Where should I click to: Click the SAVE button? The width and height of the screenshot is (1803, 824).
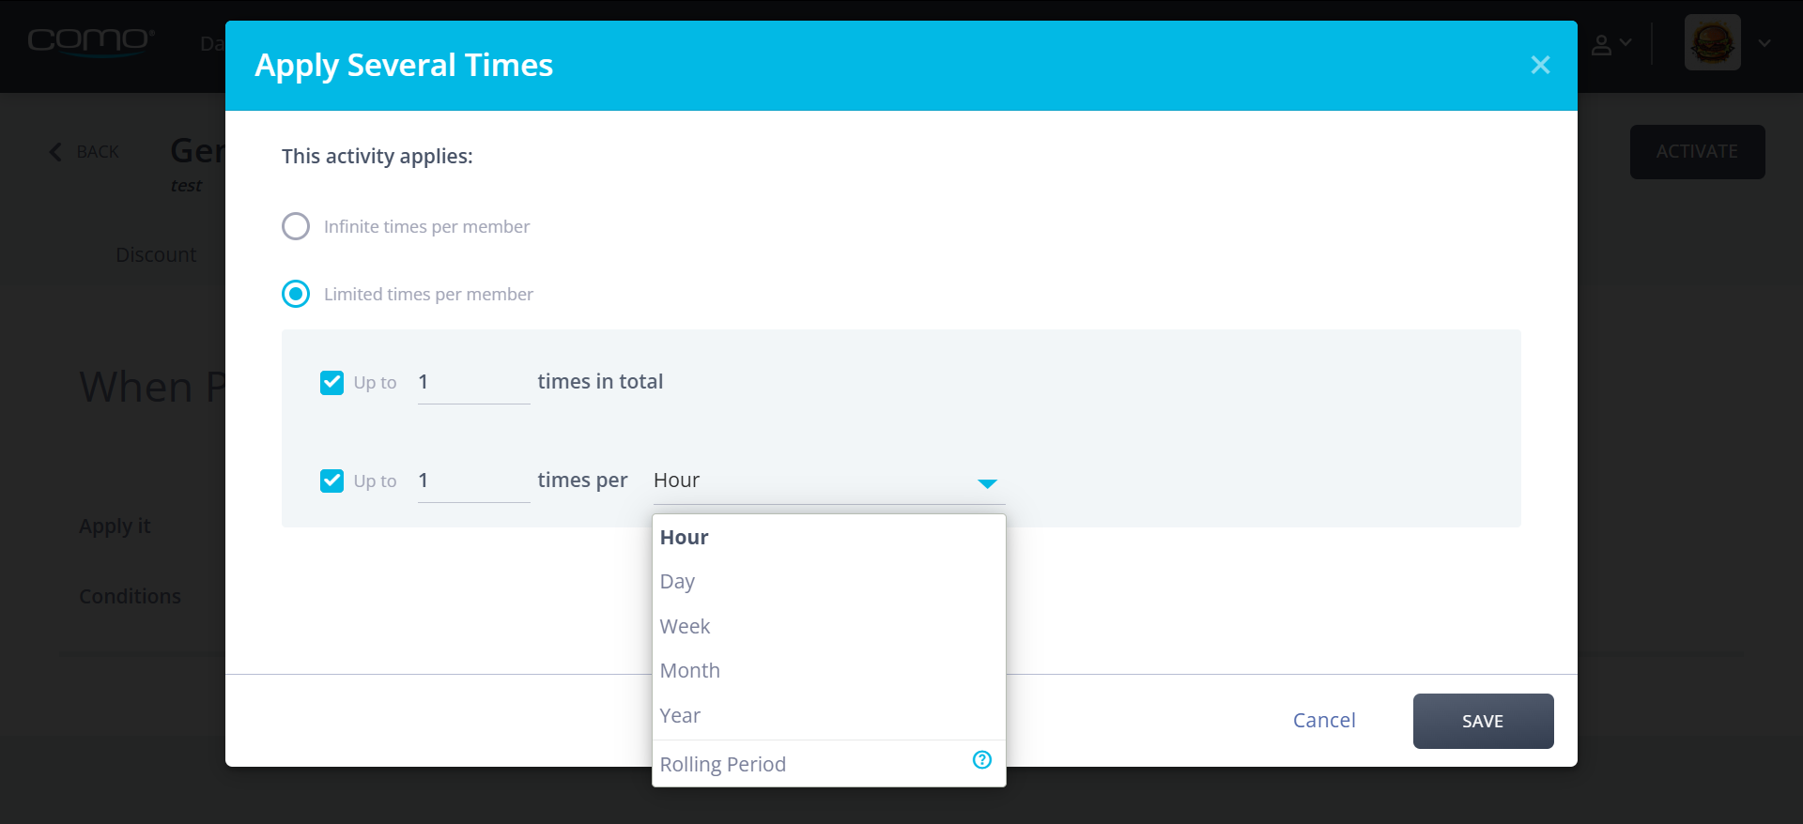point(1483,721)
